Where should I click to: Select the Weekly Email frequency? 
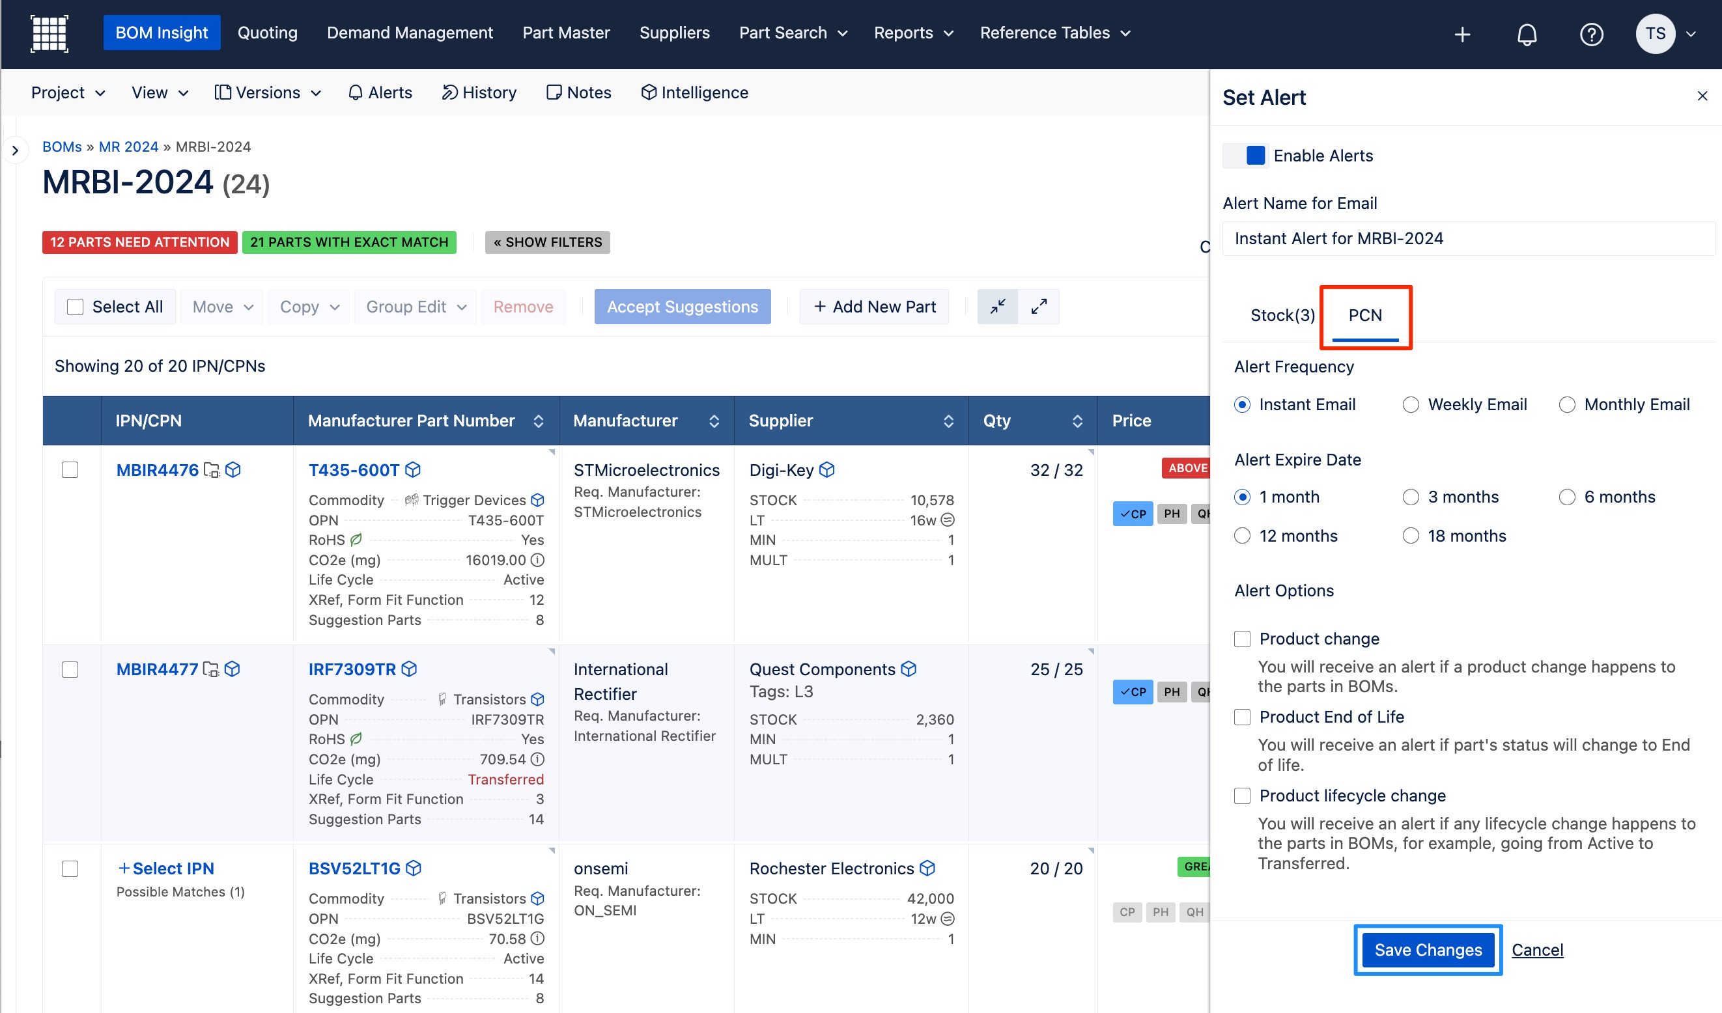[x=1411, y=404]
